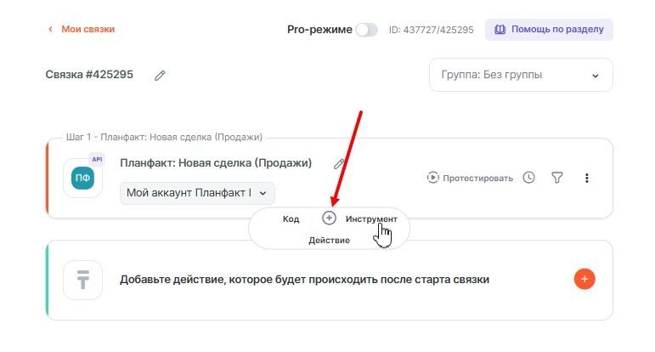This screenshot has width=655, height=352.
Task: Open Помощь по разделу help
Action: 549,29
